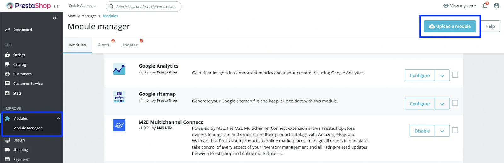
Task: Click the Google Analytics module icon
Action: [119, 69]
